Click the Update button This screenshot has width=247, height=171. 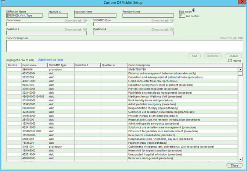pos(233,56)
